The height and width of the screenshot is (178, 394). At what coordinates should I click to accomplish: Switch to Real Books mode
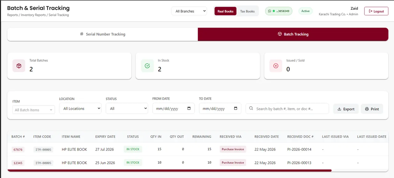click(225, 11)
